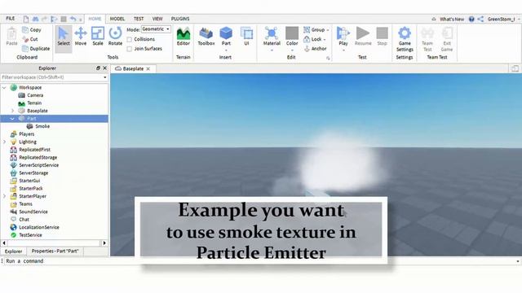Viewport: 522px width, 293px height.
Task: Open the UI insert tool
Action: coord(246,37)
